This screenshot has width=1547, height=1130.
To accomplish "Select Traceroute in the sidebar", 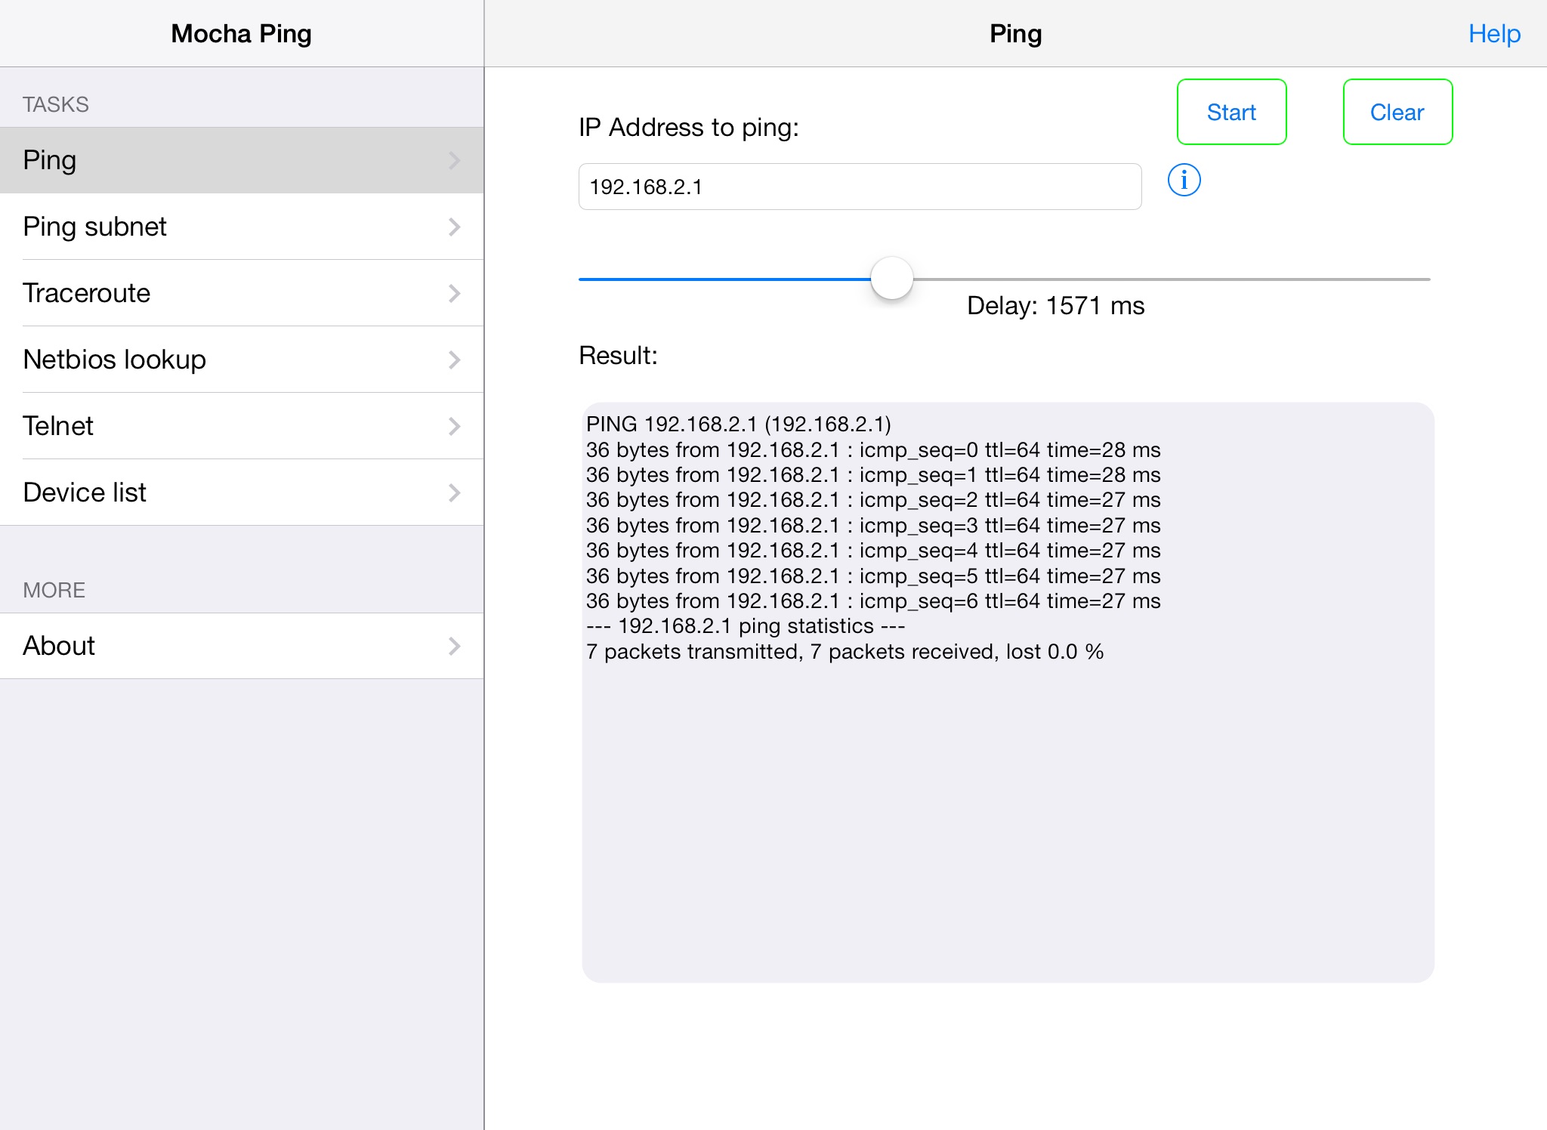I will [242, 293].
